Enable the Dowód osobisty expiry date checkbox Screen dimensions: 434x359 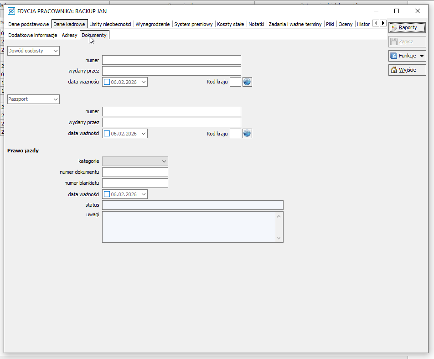(x=107, y=82)
